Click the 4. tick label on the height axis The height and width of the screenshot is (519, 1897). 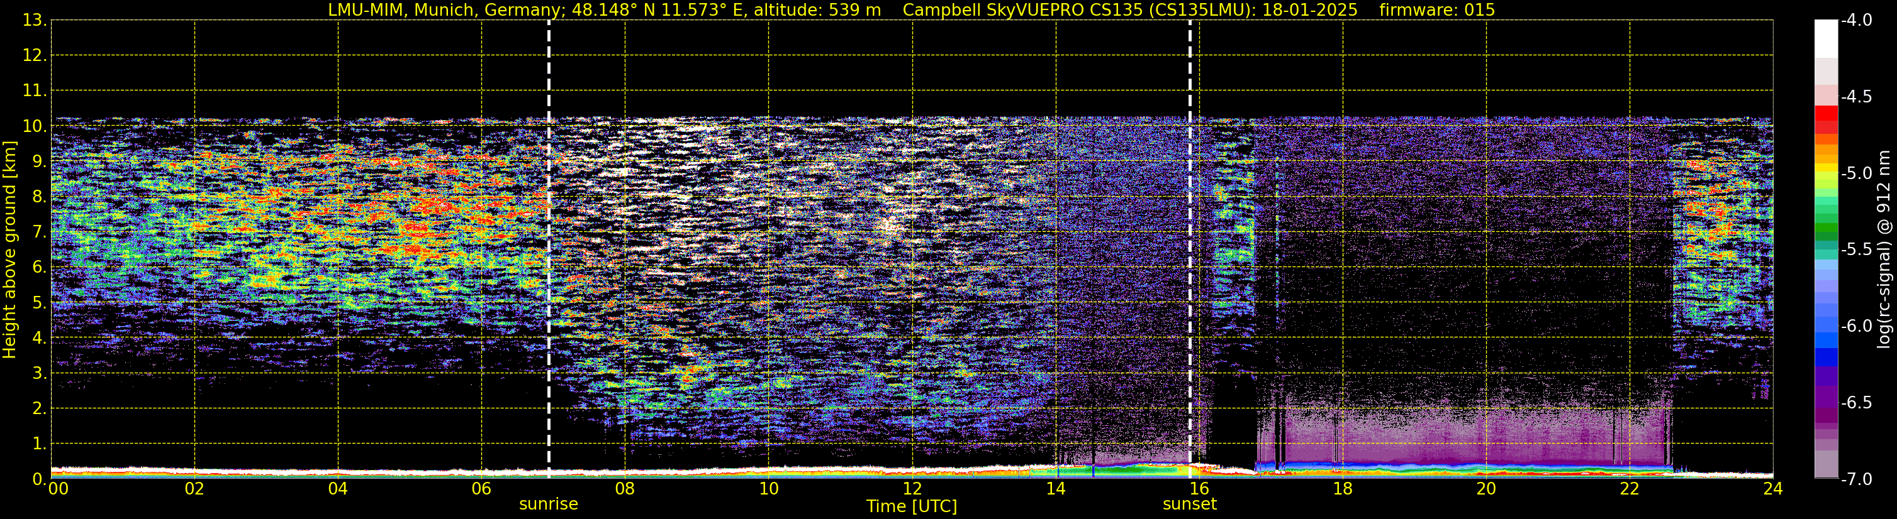tap(40, 338)
